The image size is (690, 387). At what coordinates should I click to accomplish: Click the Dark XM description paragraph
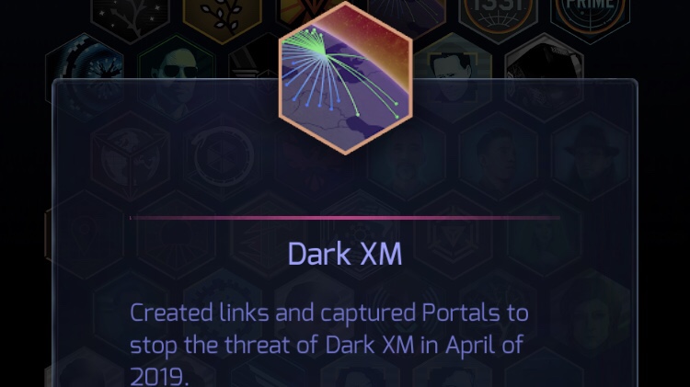pyautogui.click(x=329, y=344)
